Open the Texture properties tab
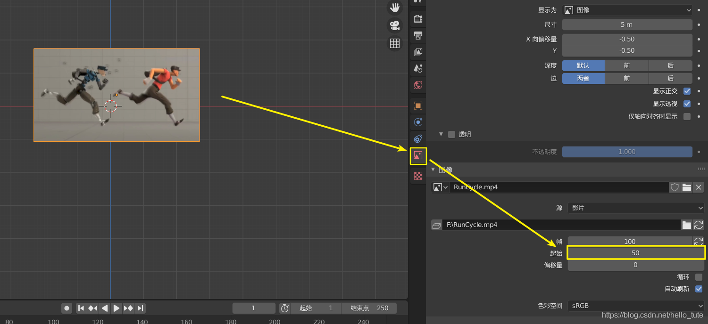 click(x=418, y=176)
